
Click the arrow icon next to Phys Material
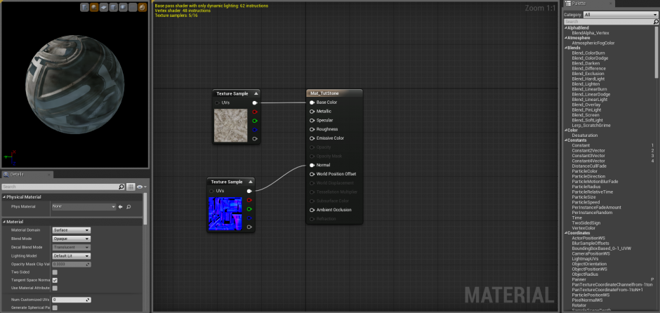click(x=120, y=206)
